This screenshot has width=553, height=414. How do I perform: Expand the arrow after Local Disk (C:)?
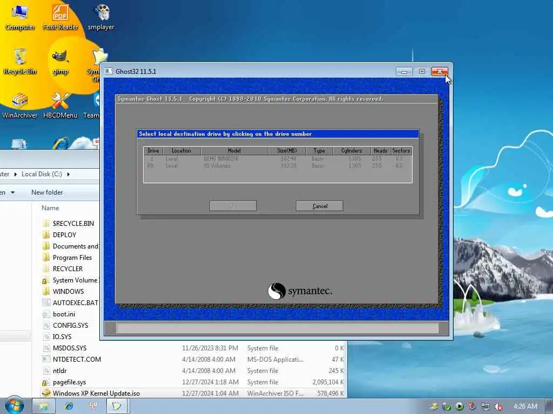(x=69, y=174)
